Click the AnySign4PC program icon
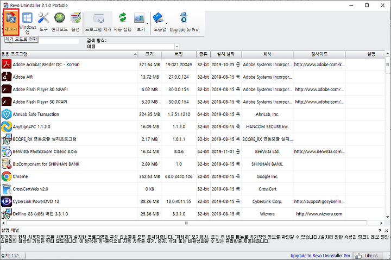The height and width of the screenshot is (260, 391). [x=7, y=126]
